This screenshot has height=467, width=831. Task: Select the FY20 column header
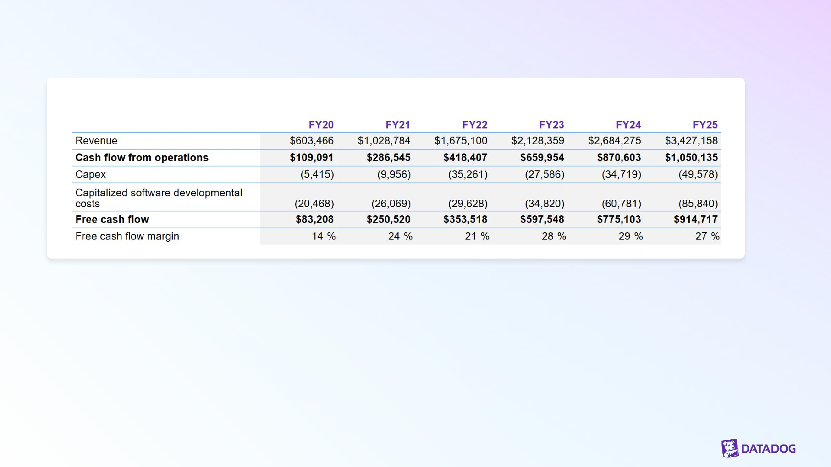tap(321, 125)
